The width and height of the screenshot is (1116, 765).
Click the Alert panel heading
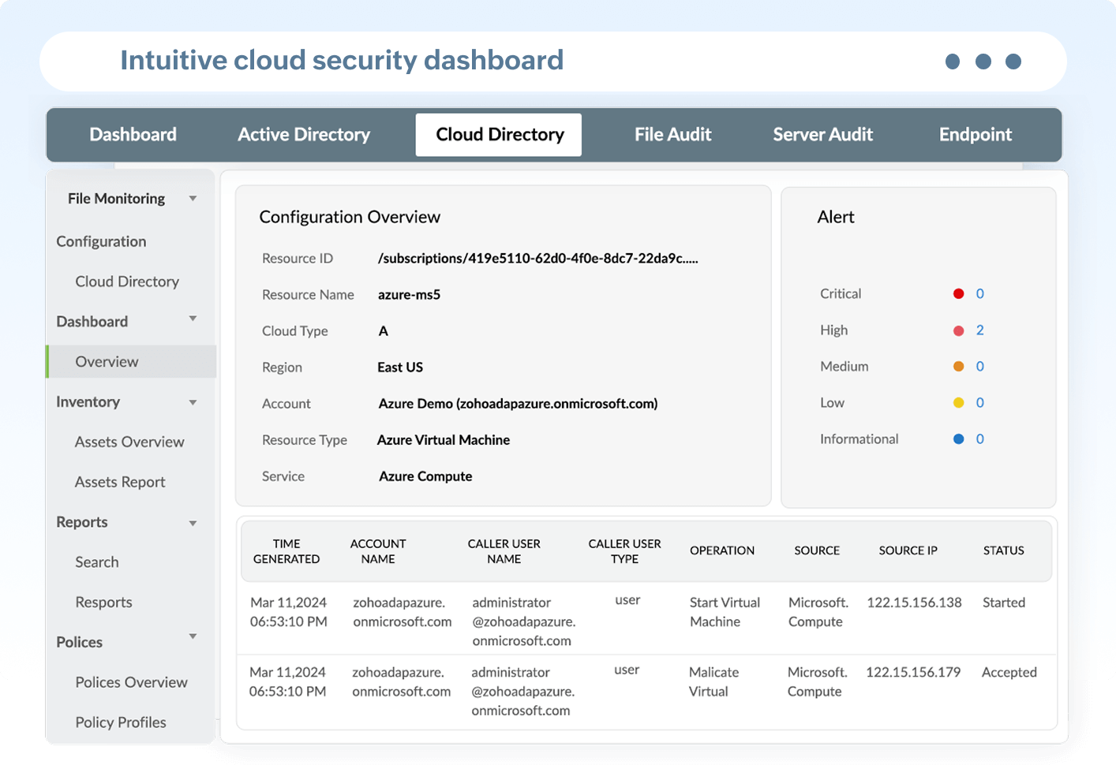836,217
